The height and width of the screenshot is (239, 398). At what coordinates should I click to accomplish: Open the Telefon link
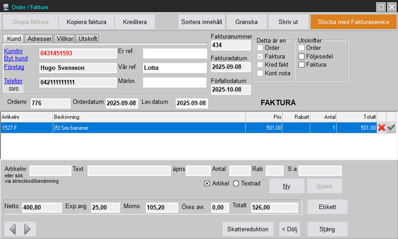click(13, 81)
